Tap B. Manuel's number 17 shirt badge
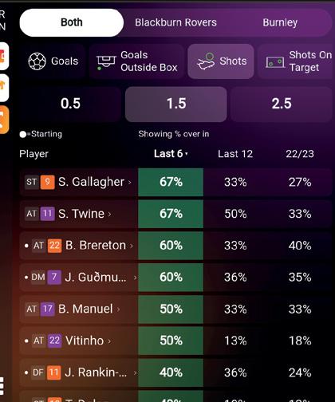 (47, 309)
